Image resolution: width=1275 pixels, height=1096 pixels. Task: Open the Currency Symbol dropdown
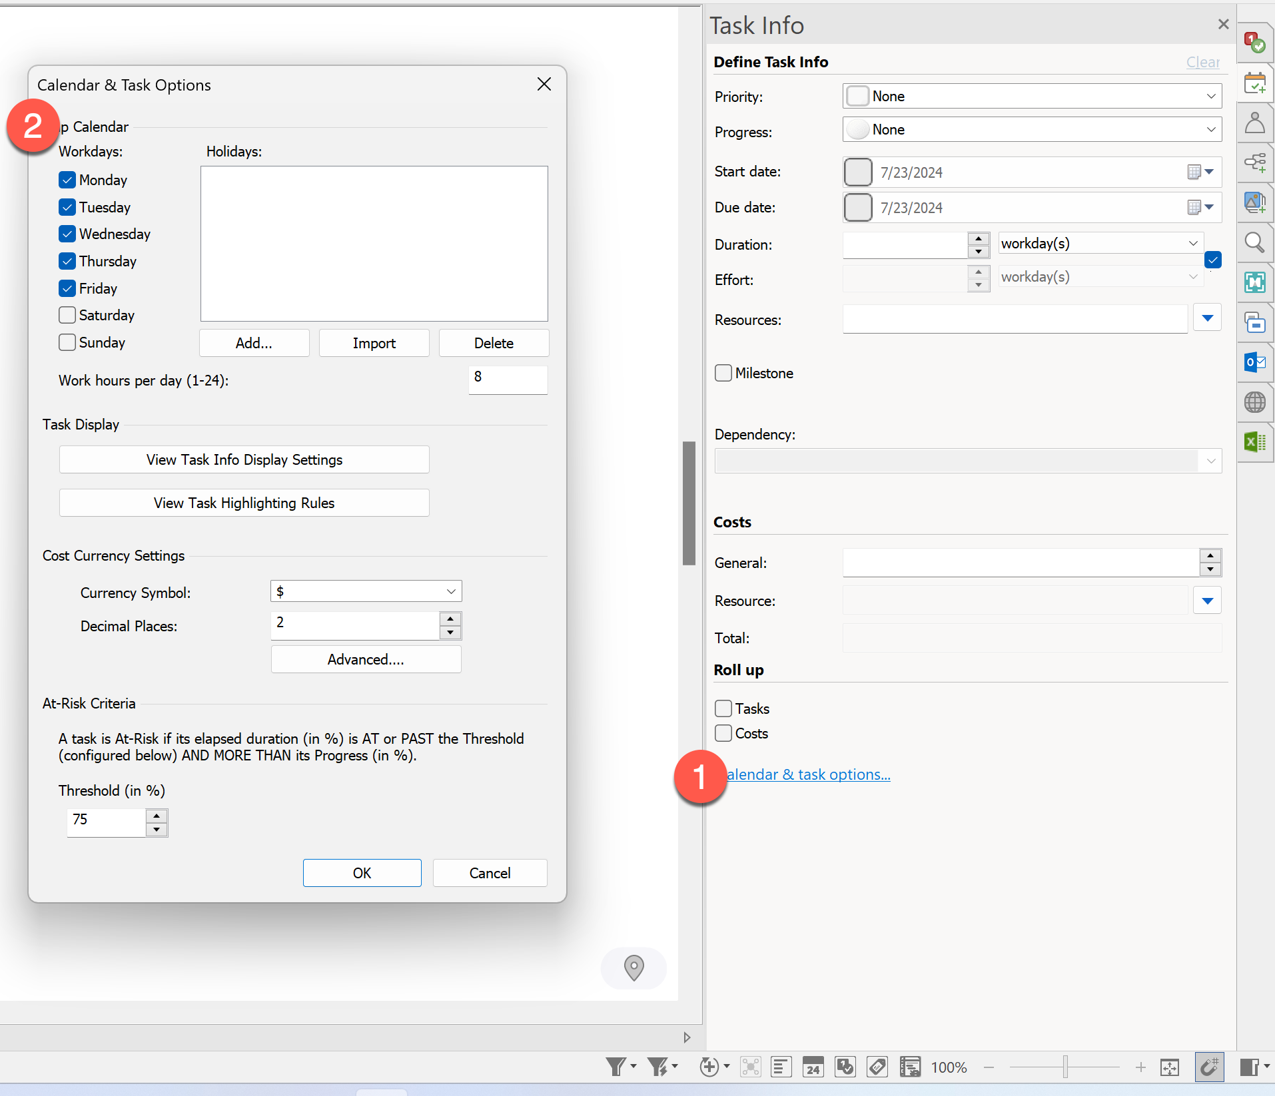366,591
